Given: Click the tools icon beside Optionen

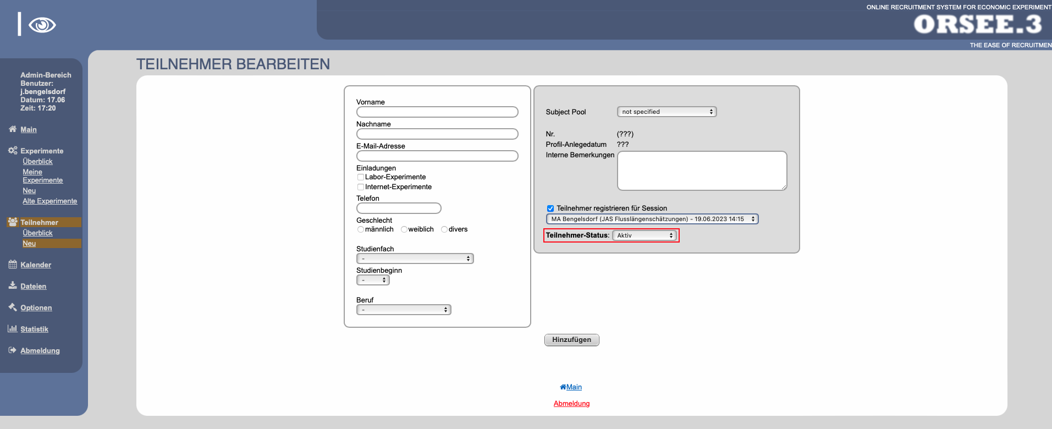Looking at the screenshot, I should (x=13, y=307).
